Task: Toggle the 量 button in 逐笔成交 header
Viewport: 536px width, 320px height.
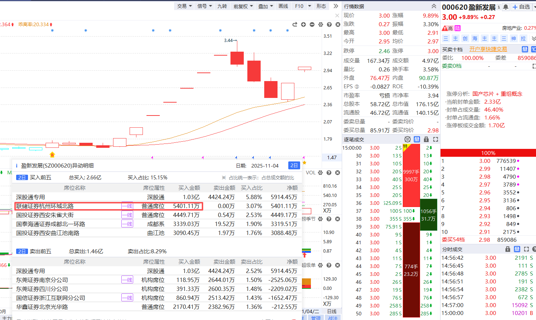Action: pos(417,139)
